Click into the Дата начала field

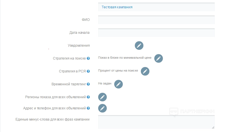[x=156, y=33]
